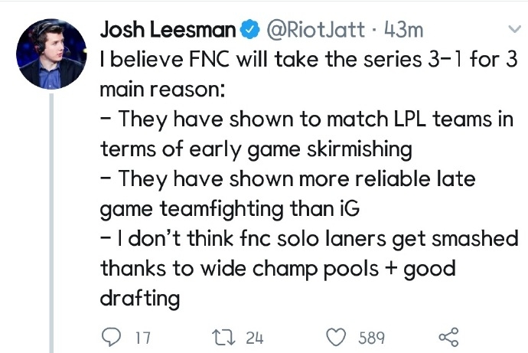528x353 pixels.
Task: Click the reply speech bubble icon
Action: (x=112, y=337)
